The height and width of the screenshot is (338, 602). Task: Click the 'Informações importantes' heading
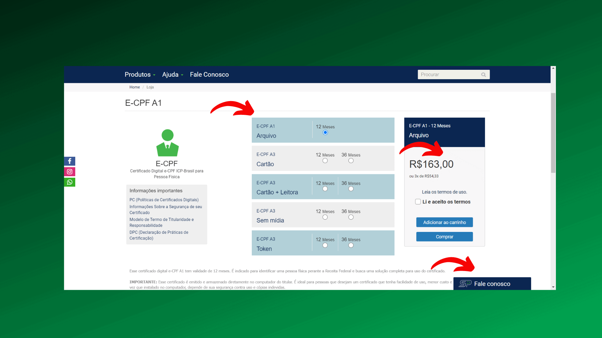(156, 191)
